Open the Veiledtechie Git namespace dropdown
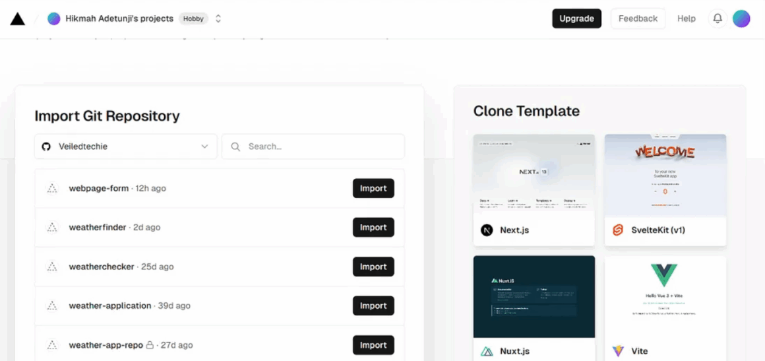This screenshot has width=765, height=361. tap(125, 147)
